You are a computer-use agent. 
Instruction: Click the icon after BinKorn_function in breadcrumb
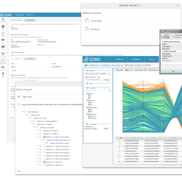(x=122, y=65)
